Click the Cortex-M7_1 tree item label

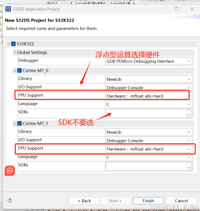35,123
